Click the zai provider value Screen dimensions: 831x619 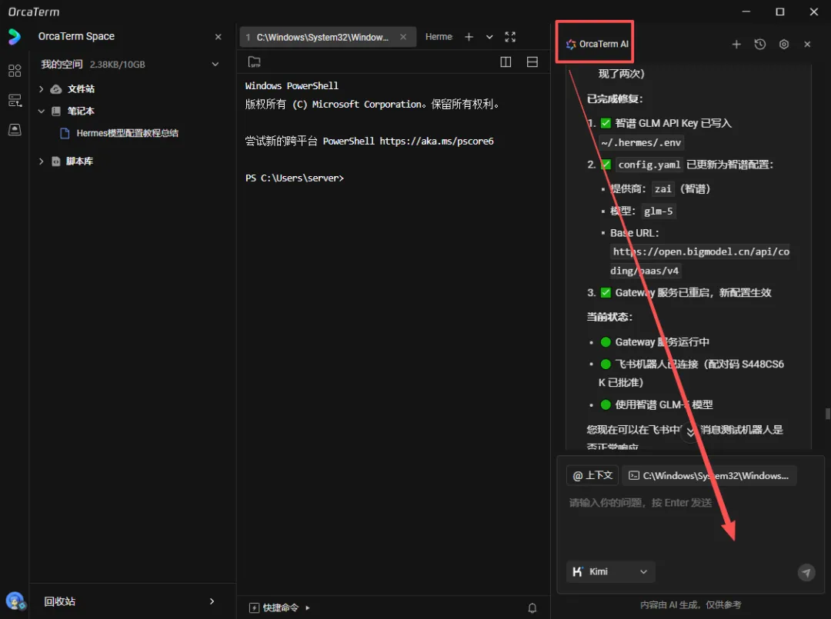pyautogui.click(x=662, y=189)
